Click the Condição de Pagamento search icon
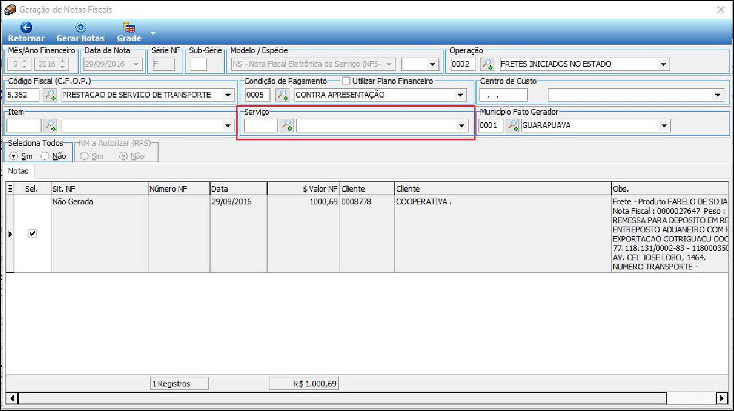Viewport: 734px width, 411px height. pyautogui.click(x=283, y=95)
